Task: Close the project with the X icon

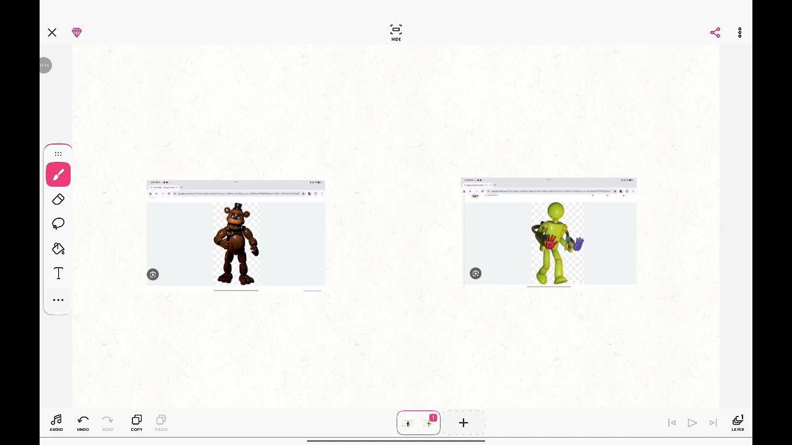Action: click(x=52, y=33)
